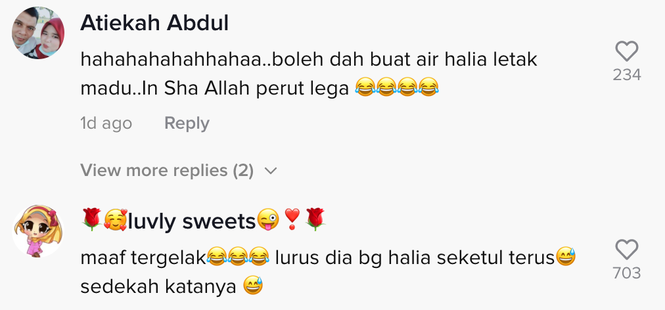Click sweat smile emoji after sedekah katanya
The height and width of the screenshot is (310, 665).
coord(253,286)
